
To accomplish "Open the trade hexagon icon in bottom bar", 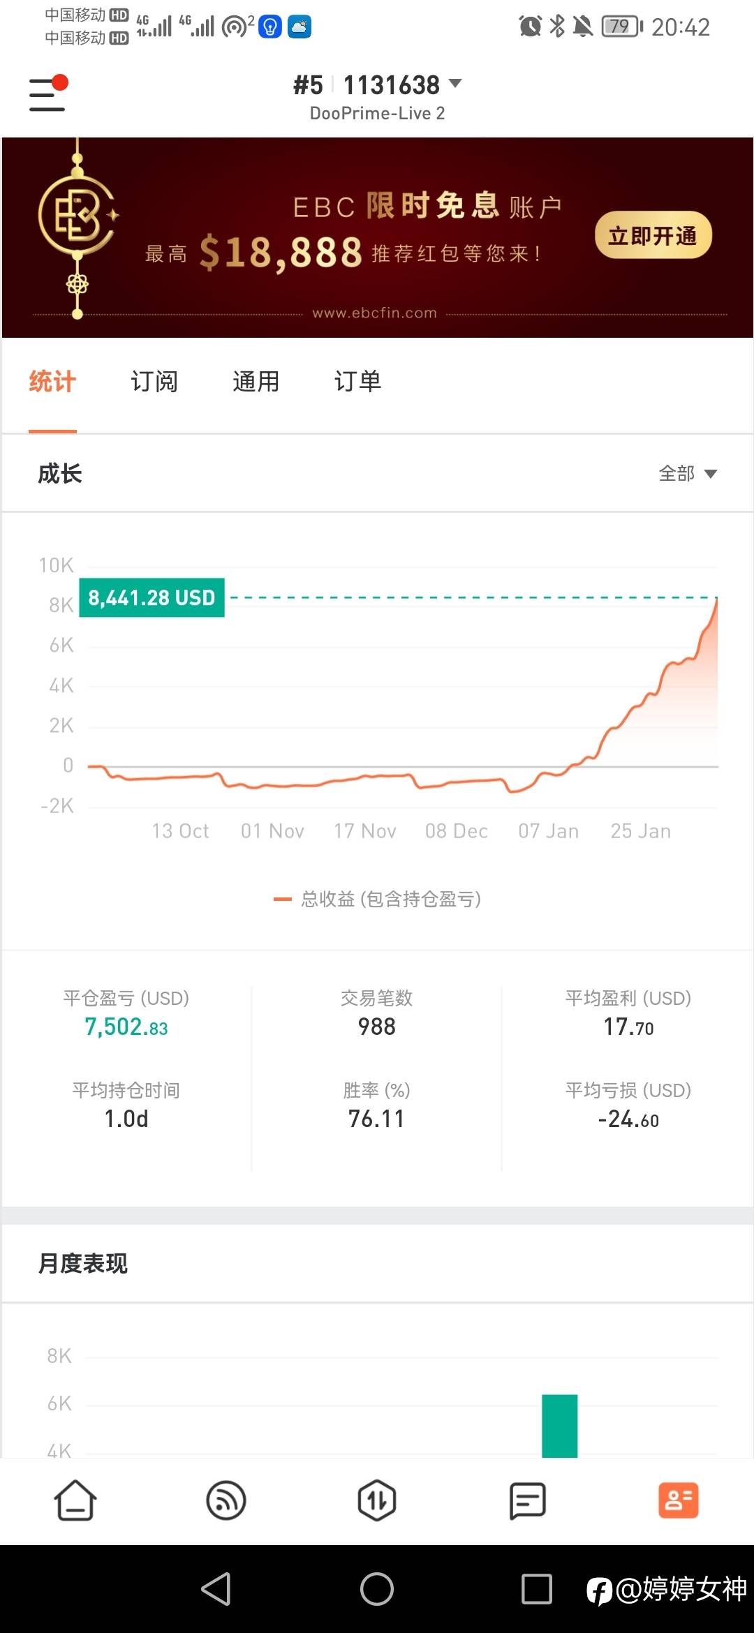I will click(377, 1500).
